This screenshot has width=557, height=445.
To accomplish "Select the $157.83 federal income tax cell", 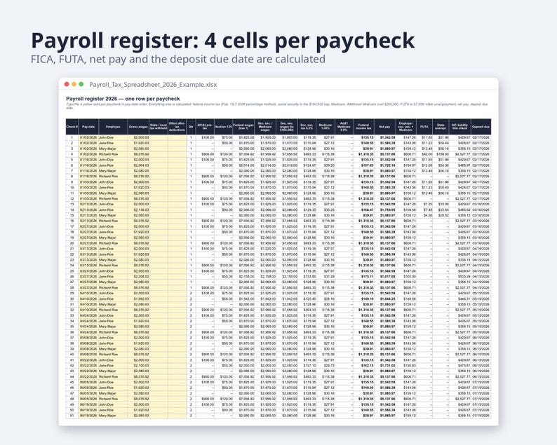I will coord(364,165).
